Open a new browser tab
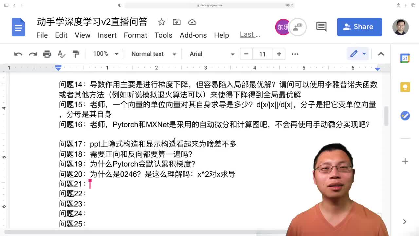The image size is (419, 236). pos(406,5)
